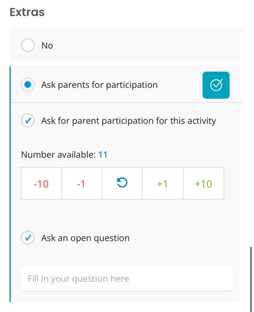The height and width of the screenshot is (312, 254).
Task: Uncheck "Ask for parent participation for this activity"
Action: click(27, 120)
